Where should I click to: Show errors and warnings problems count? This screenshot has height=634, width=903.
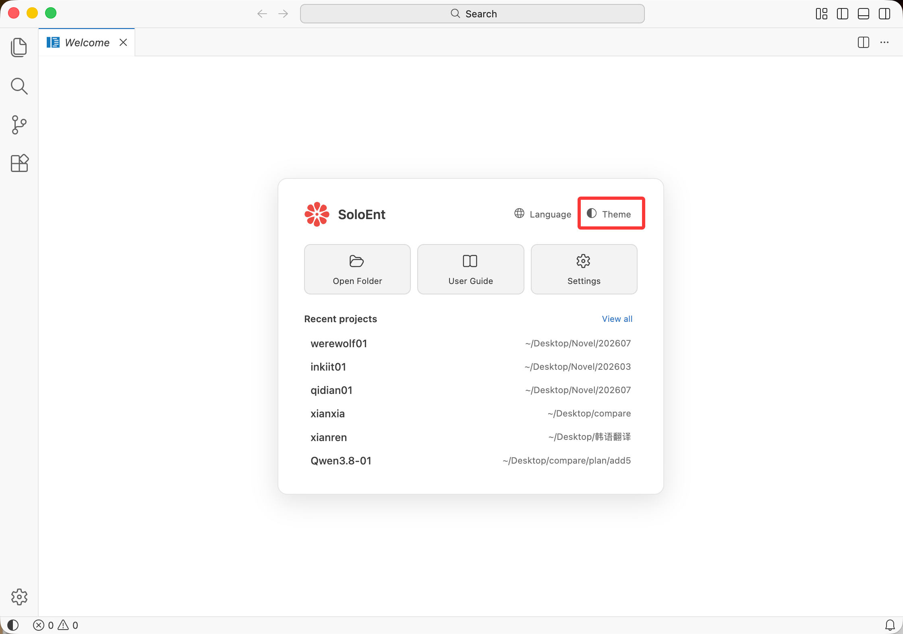click(x=56, y=625)
